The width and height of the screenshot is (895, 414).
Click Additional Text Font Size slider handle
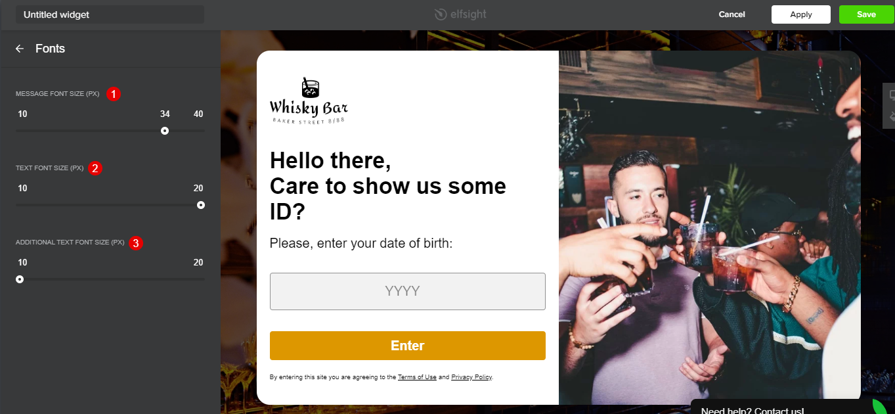click(20, 279)
